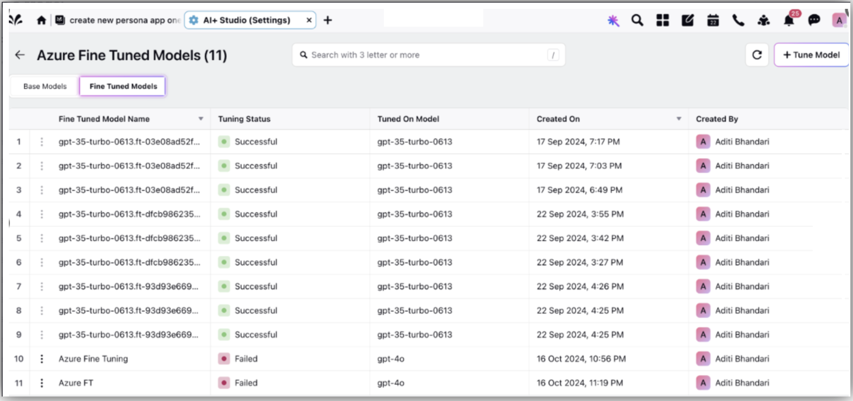Open the user profile avatar

[839, 20]
